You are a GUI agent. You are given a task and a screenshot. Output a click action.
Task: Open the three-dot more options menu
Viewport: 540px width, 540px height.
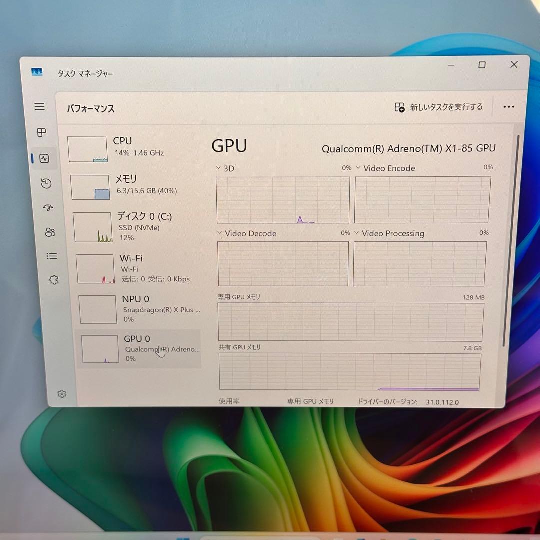[509, 107]
